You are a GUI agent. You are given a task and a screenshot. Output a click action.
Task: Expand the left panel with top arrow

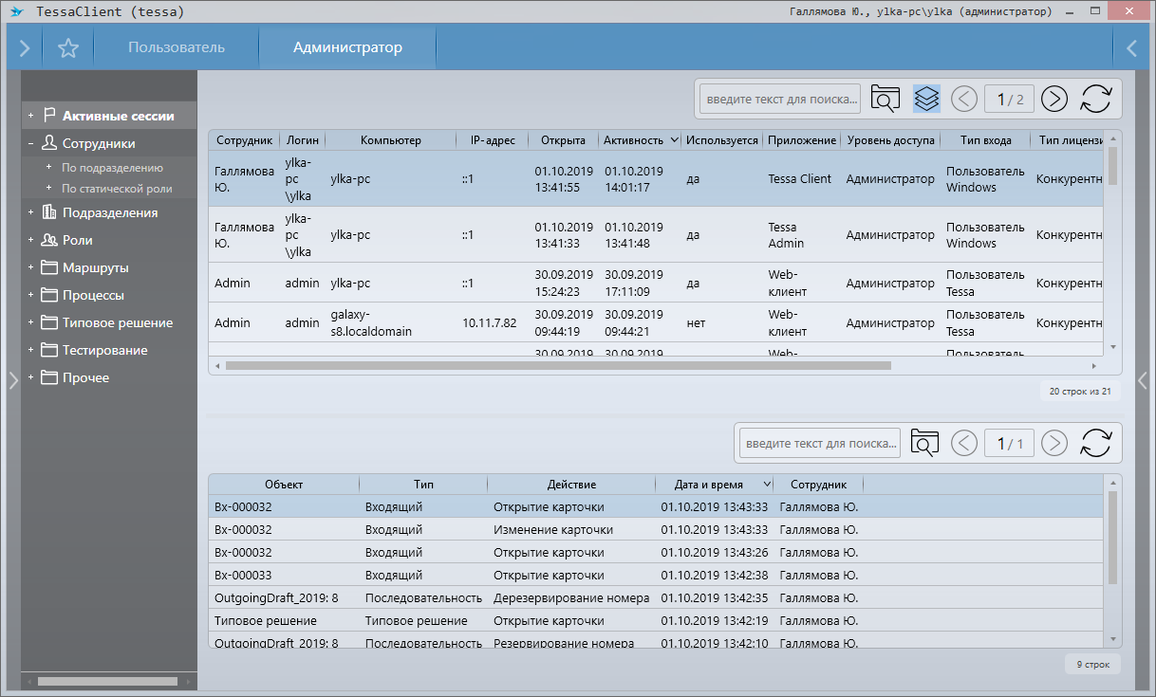click(24, 48)
